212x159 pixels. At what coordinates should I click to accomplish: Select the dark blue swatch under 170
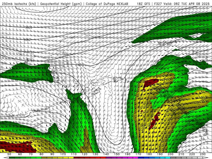click(141, 158)
